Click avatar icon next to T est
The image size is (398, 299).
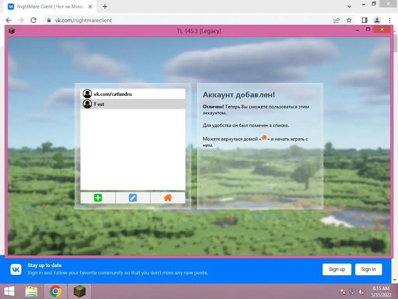point(87,104)
